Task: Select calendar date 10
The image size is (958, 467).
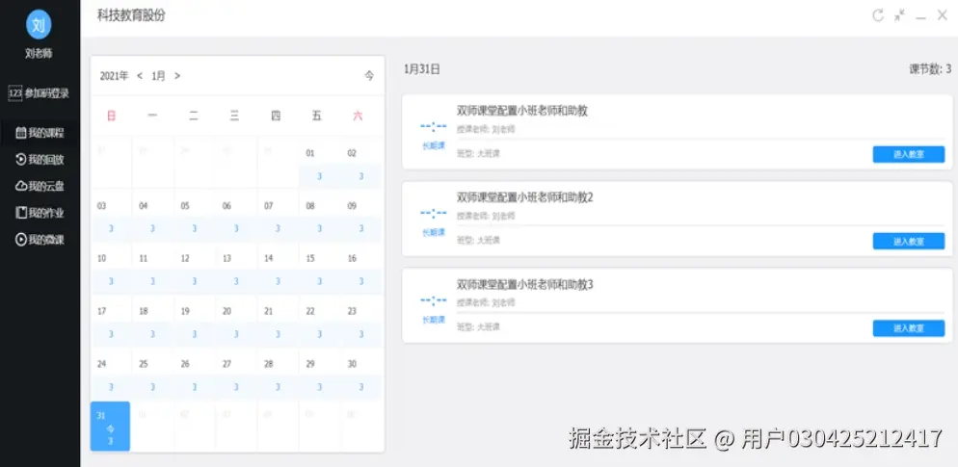Action: [111, 270]
